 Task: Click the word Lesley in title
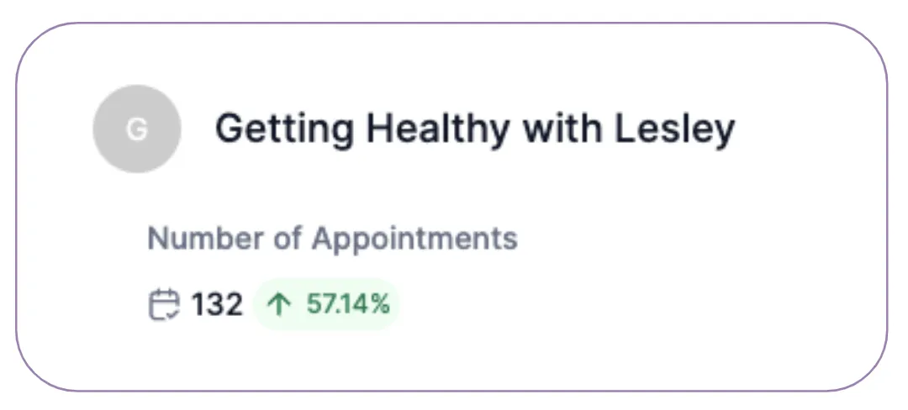674,129
